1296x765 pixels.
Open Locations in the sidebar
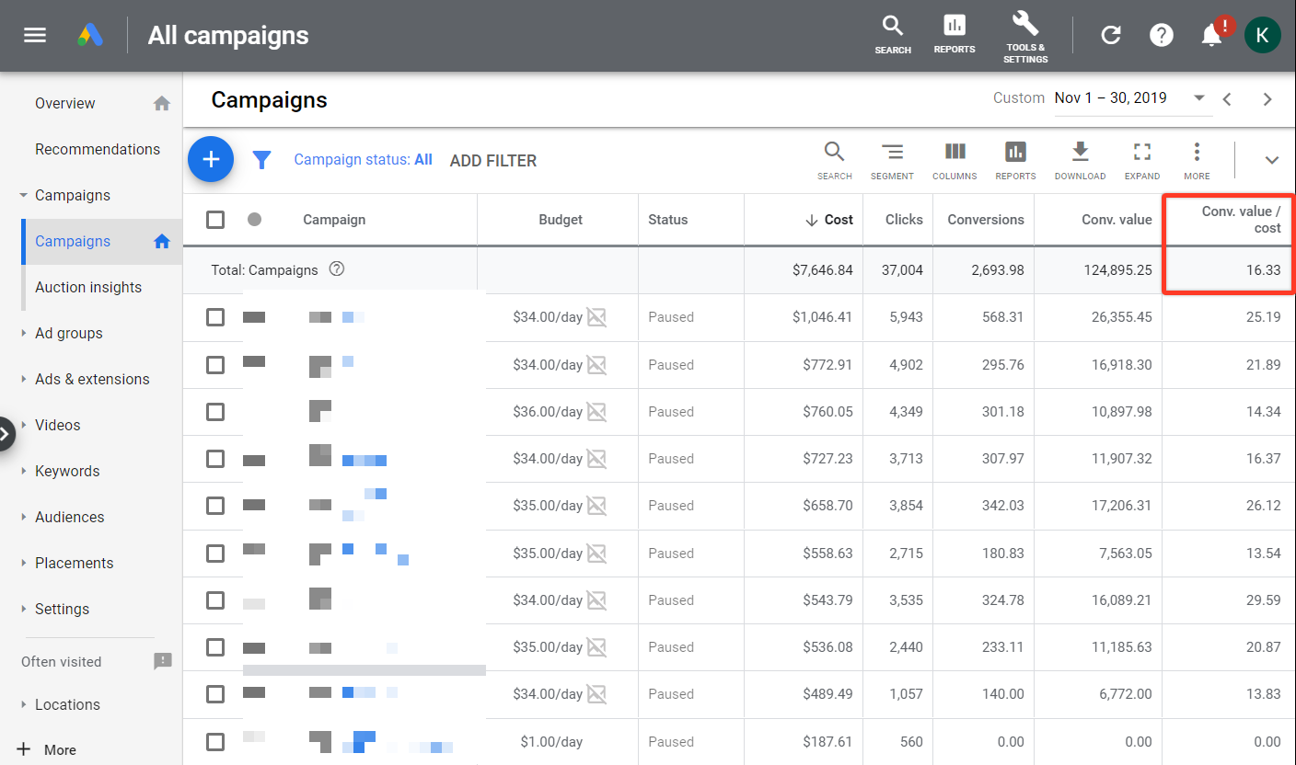click(67, 704)
